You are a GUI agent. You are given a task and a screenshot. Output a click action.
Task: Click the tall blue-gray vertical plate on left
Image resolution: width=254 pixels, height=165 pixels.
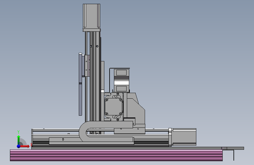point(80,84)
